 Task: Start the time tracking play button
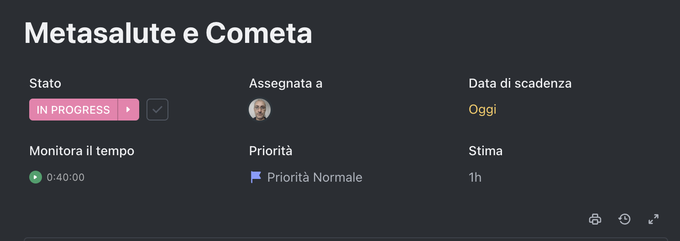click(36, 177)
